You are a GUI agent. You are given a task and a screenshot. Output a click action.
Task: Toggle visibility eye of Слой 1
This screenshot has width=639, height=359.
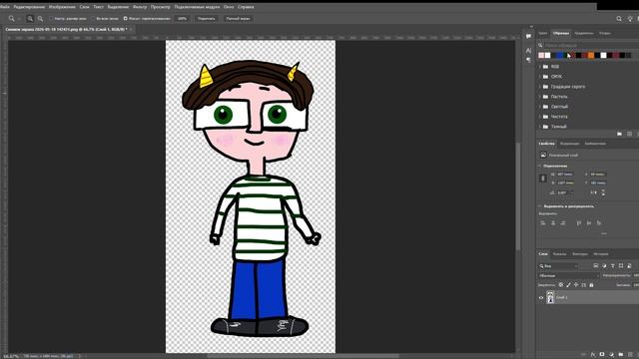[x=541, y=297]
